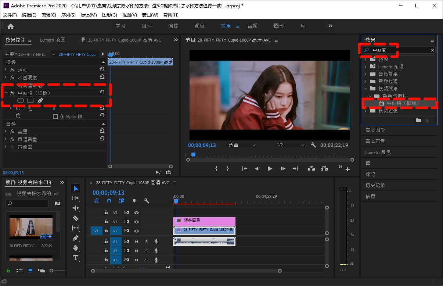443x286 pixels.
Task: Open the playback resolution 1/2 dropdown
Action: [291, 145]
